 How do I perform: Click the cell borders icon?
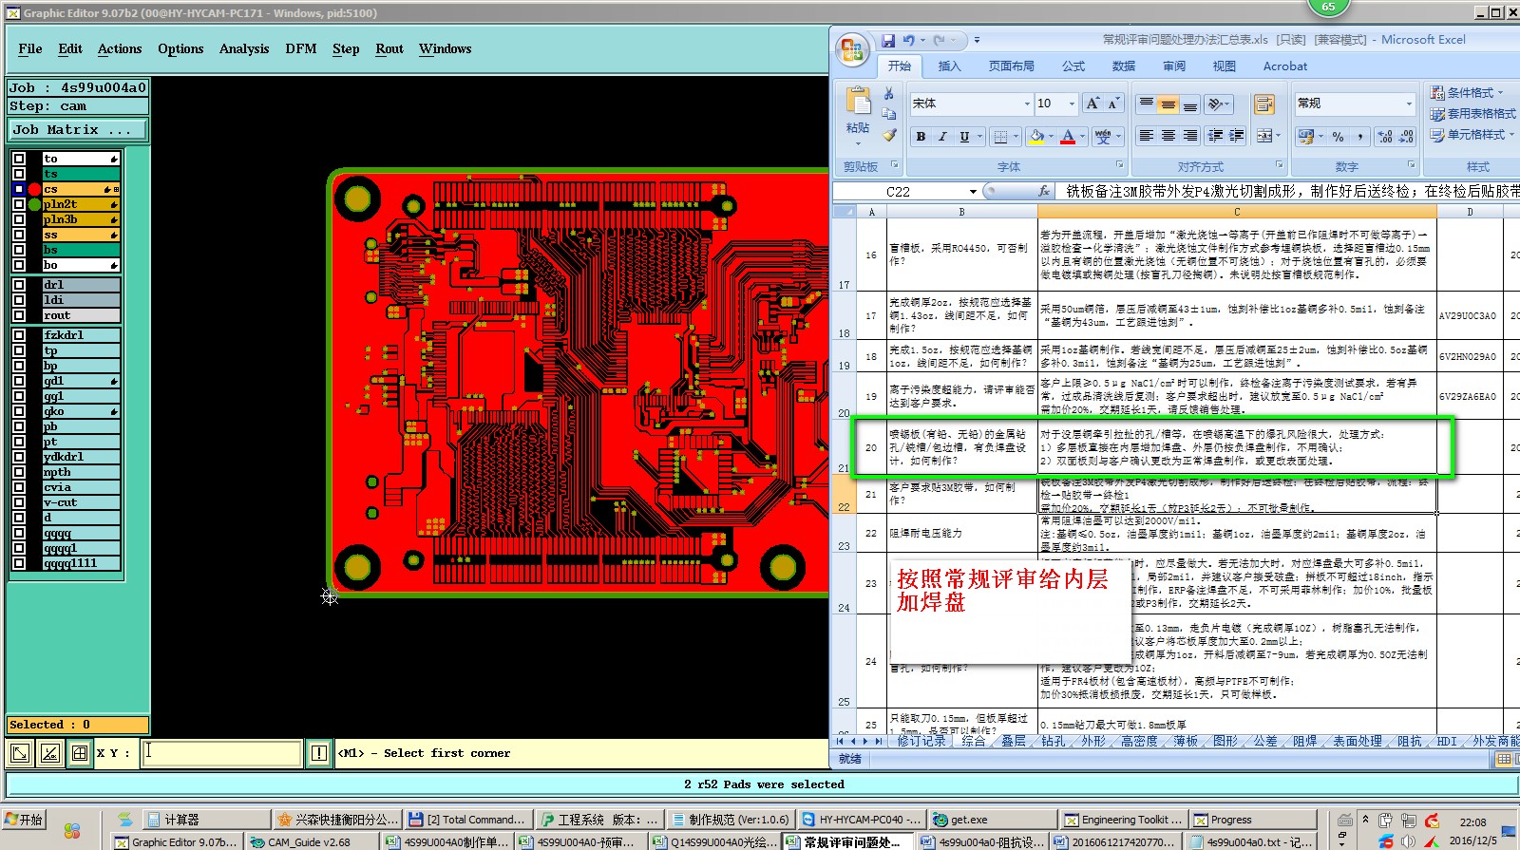tap(1000, 137)
